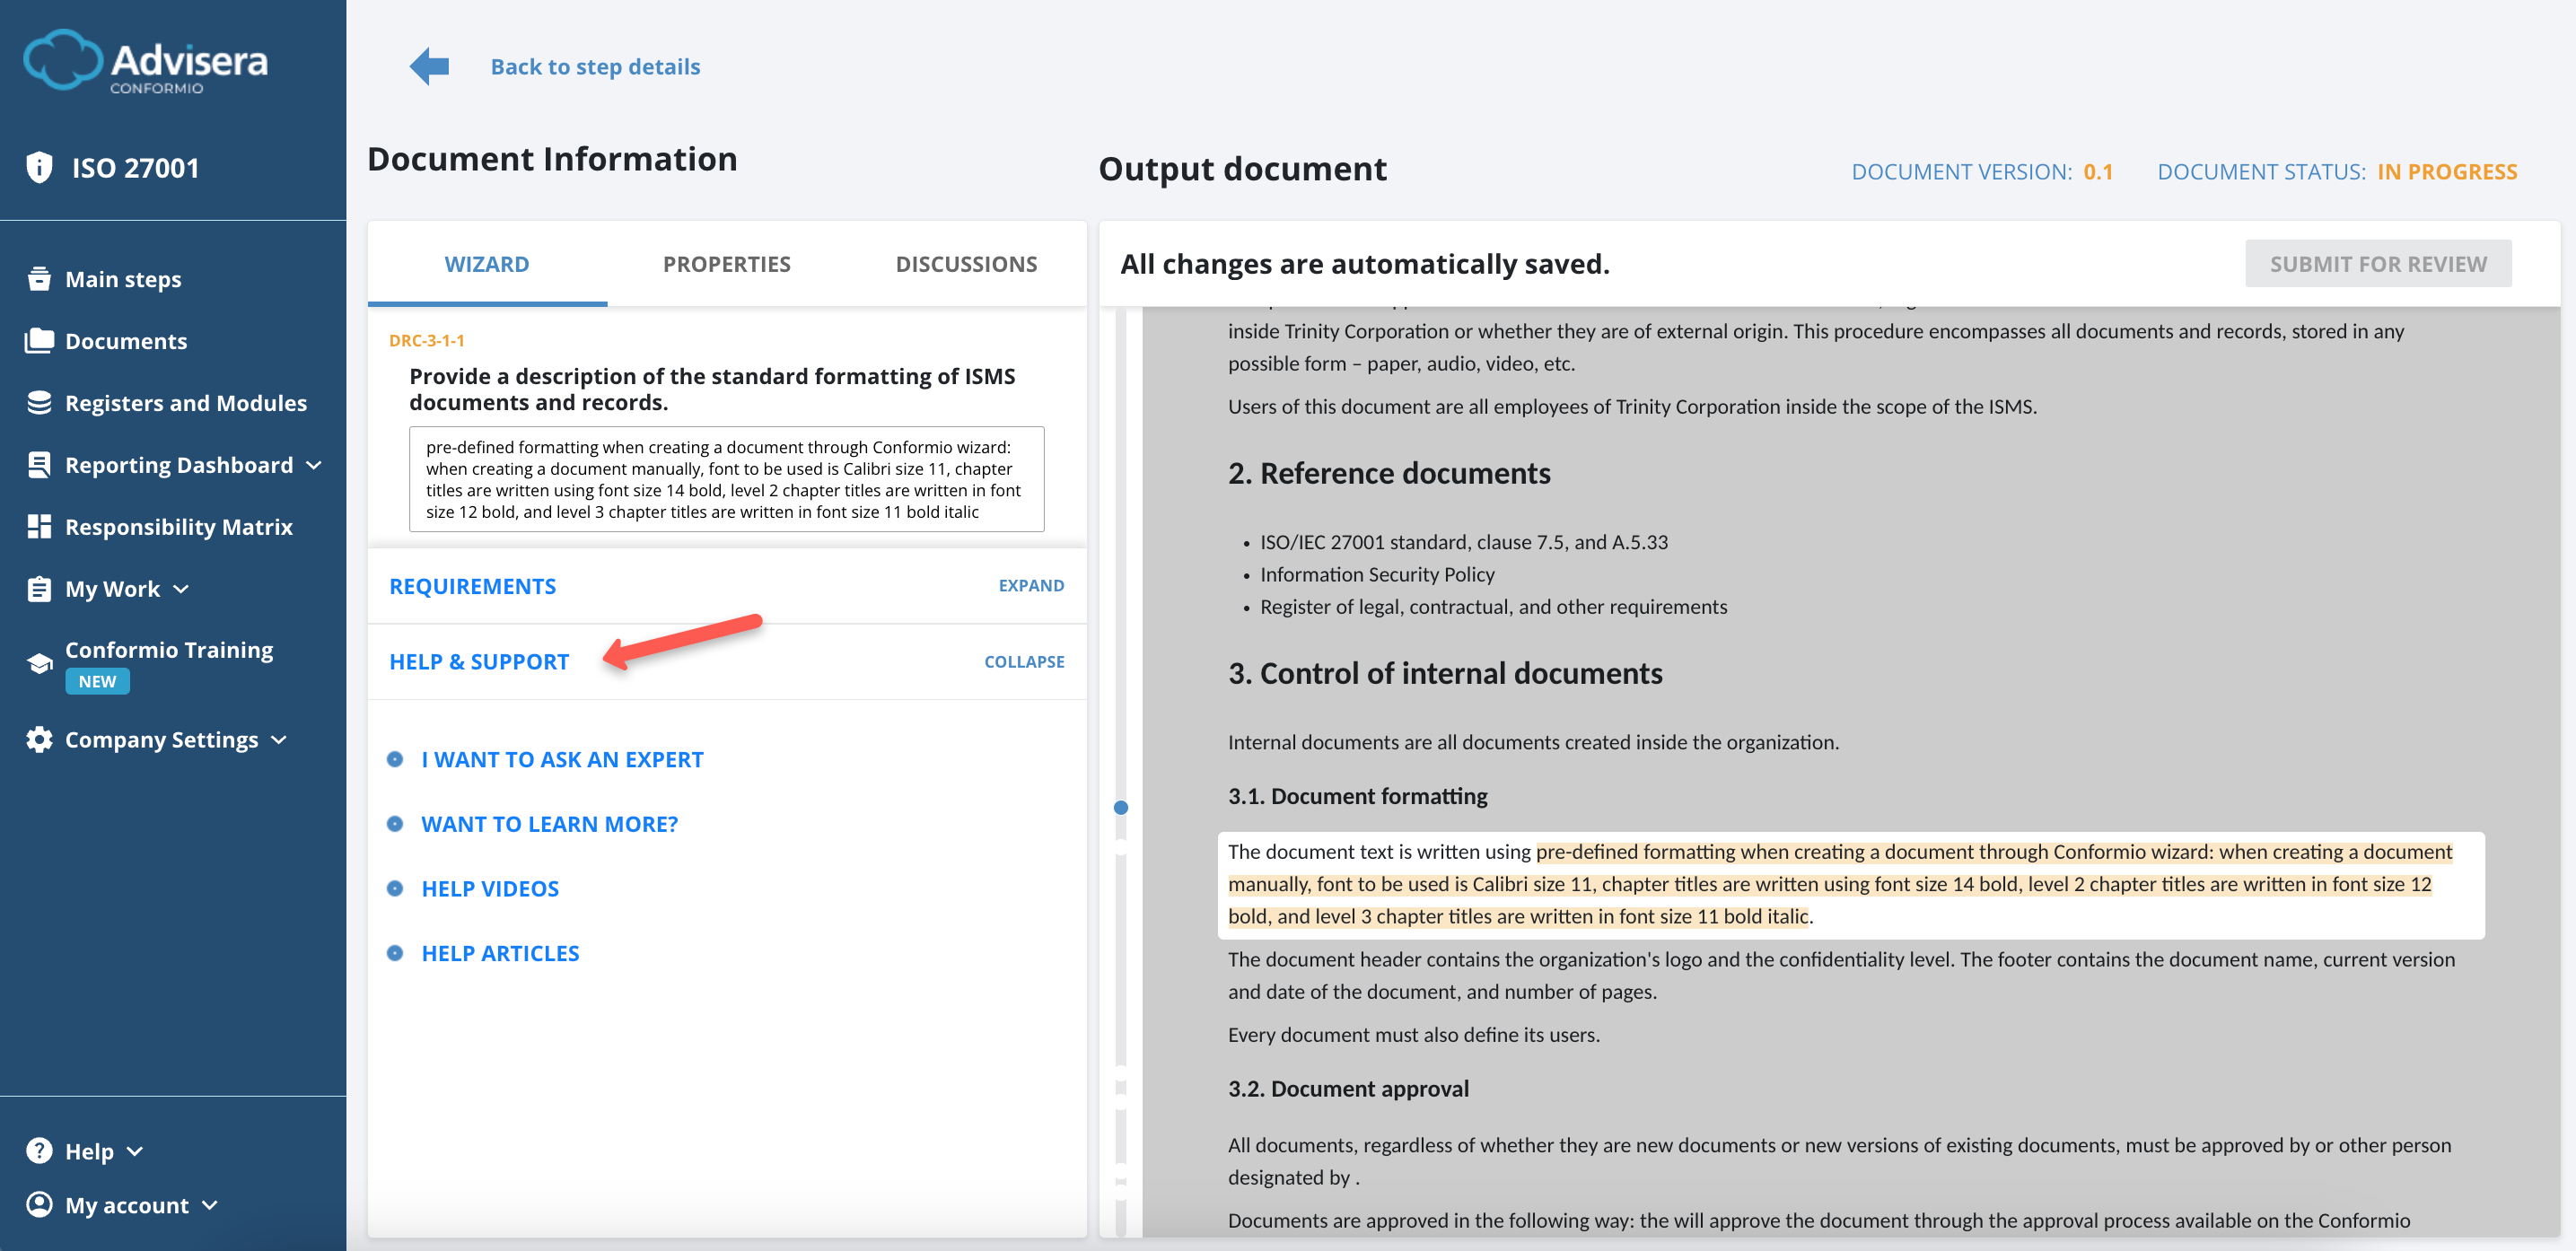The image size is (2576, 1251).
Task: Click the Documents folder icon
Action: [39, 341]
